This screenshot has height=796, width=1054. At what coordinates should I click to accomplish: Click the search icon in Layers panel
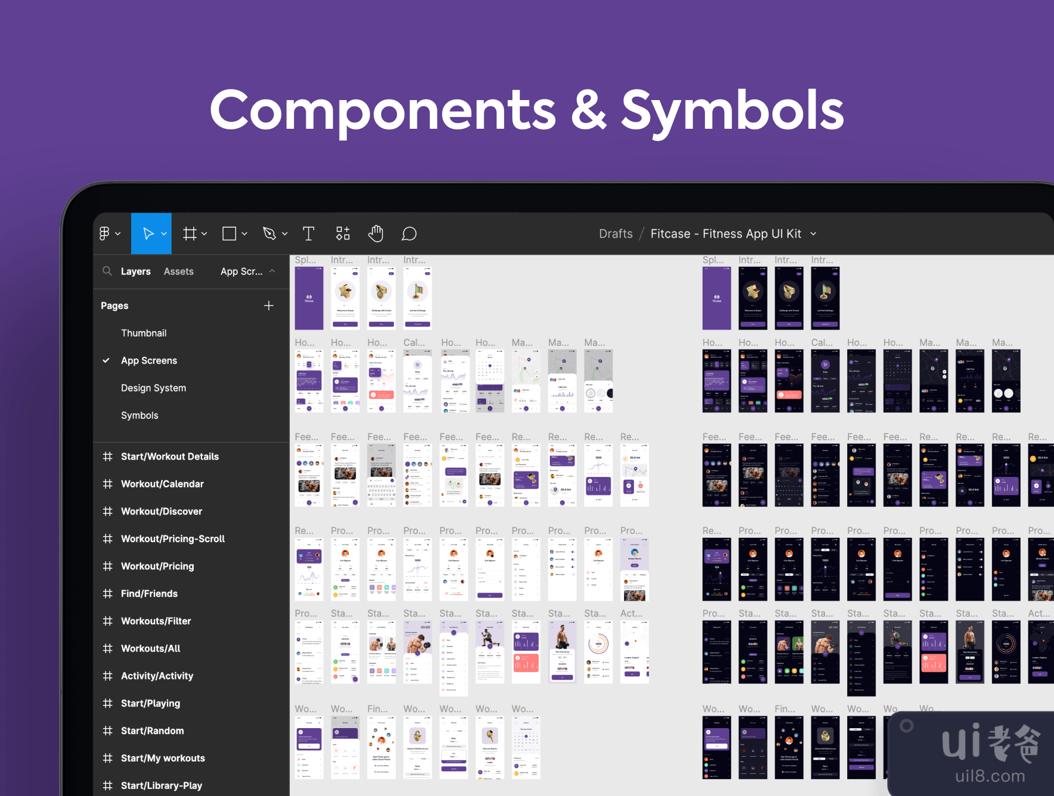[107, 271]
